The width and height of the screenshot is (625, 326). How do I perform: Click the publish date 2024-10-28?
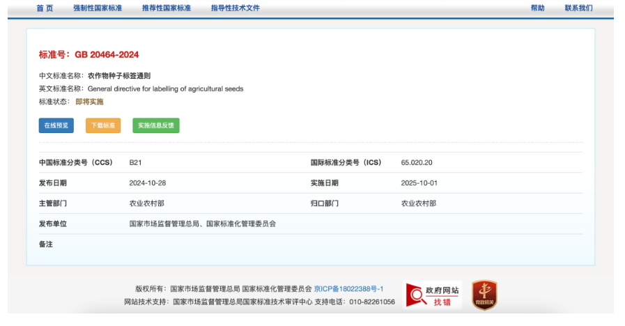coord(147,183)
